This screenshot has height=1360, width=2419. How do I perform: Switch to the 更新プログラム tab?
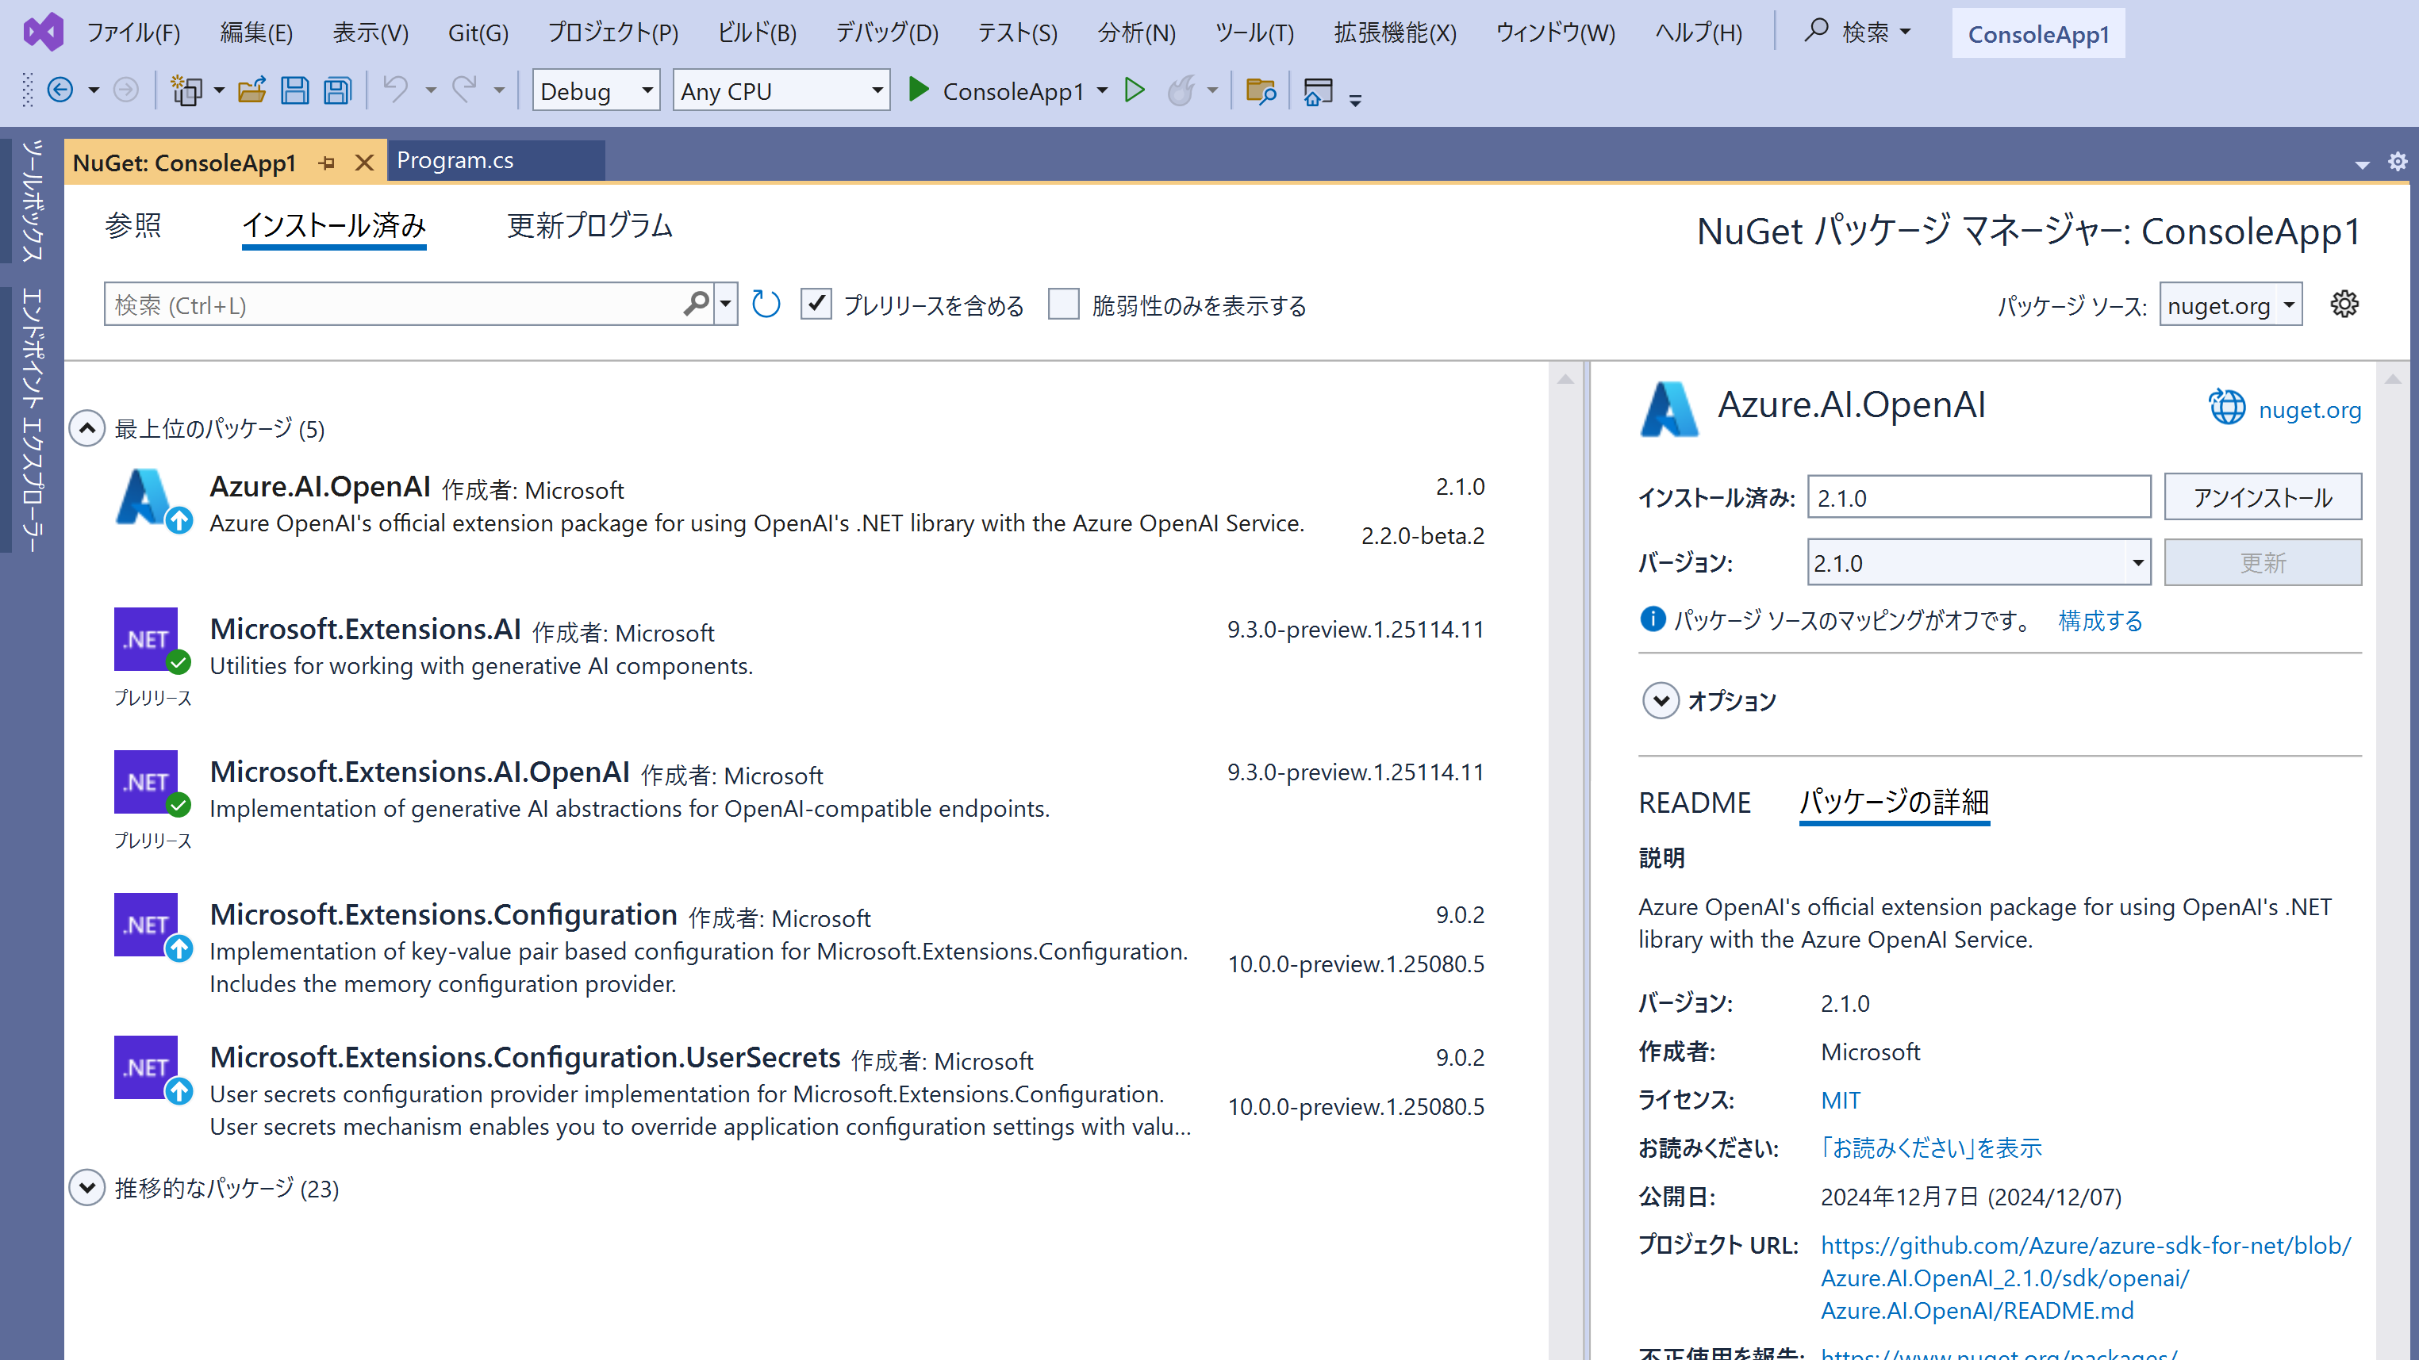[589, 225]
